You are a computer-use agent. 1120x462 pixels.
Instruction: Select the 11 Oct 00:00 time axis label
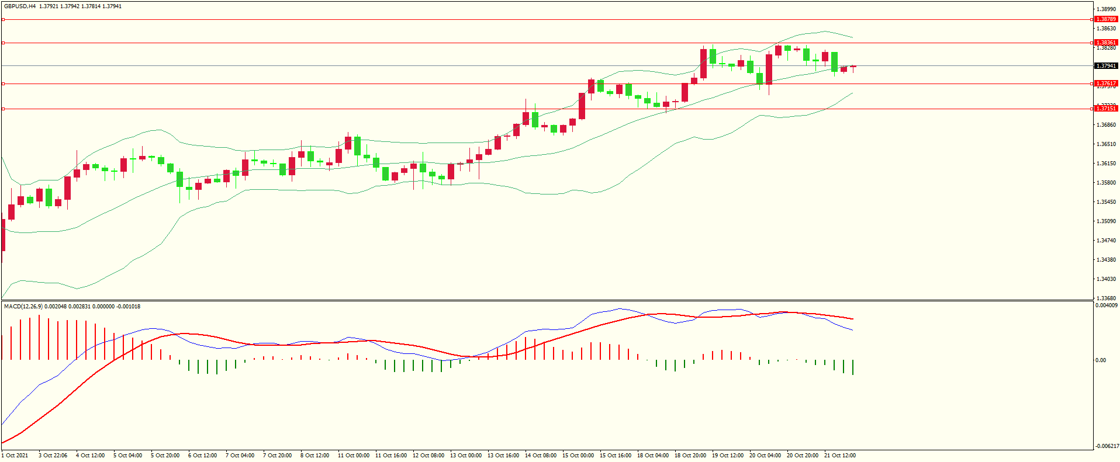pyautogui.click(x=353, y=456)
